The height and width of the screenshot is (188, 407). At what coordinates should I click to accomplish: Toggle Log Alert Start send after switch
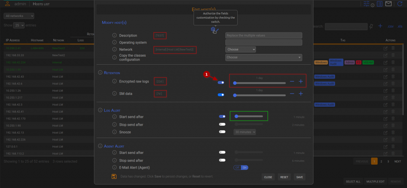click(222, 117)
